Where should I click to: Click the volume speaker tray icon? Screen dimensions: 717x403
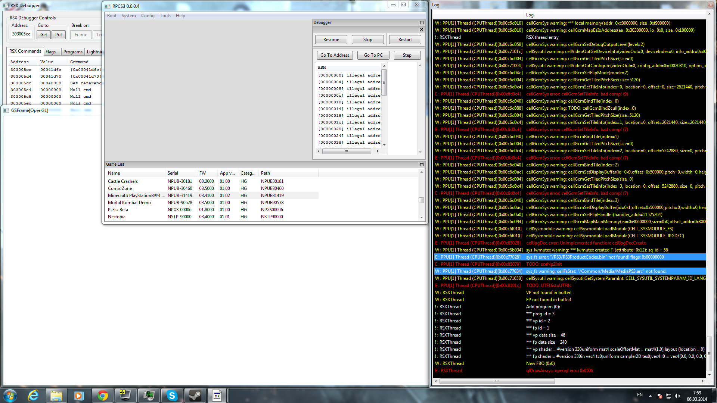coord(677,396)
